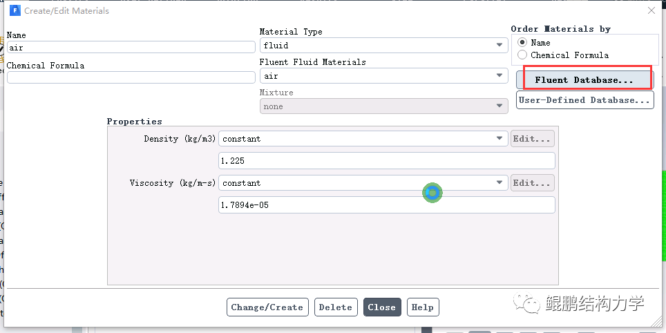Open the Fluent Fluid Materials dropdown
This screenshot has width=666, height=333.
click(384, 76)
